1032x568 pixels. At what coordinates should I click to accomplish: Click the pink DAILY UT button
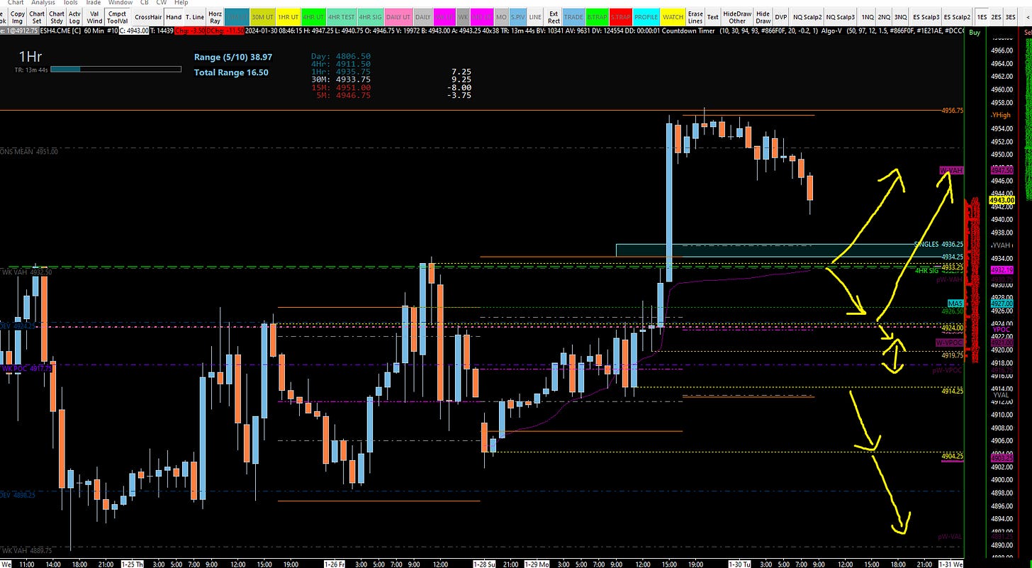point(398,17)
